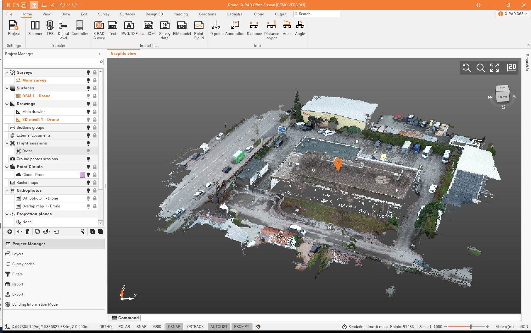The height and width of the screenshot is (333, 531).
Task: Toggle visibility of DSM 1 - Drone surface
Action: coord(88,96)
